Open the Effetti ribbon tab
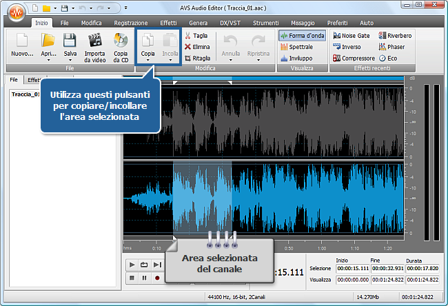The image size is (448, 306). [x=168, y=23]
